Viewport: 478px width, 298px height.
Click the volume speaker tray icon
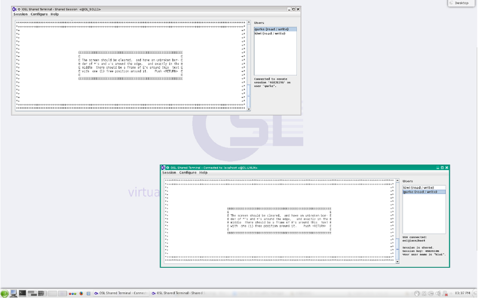tap(438, 293)
